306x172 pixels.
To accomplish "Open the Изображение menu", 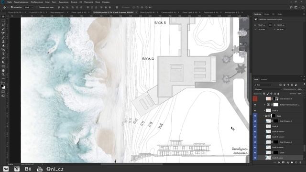I will [36, 2].
